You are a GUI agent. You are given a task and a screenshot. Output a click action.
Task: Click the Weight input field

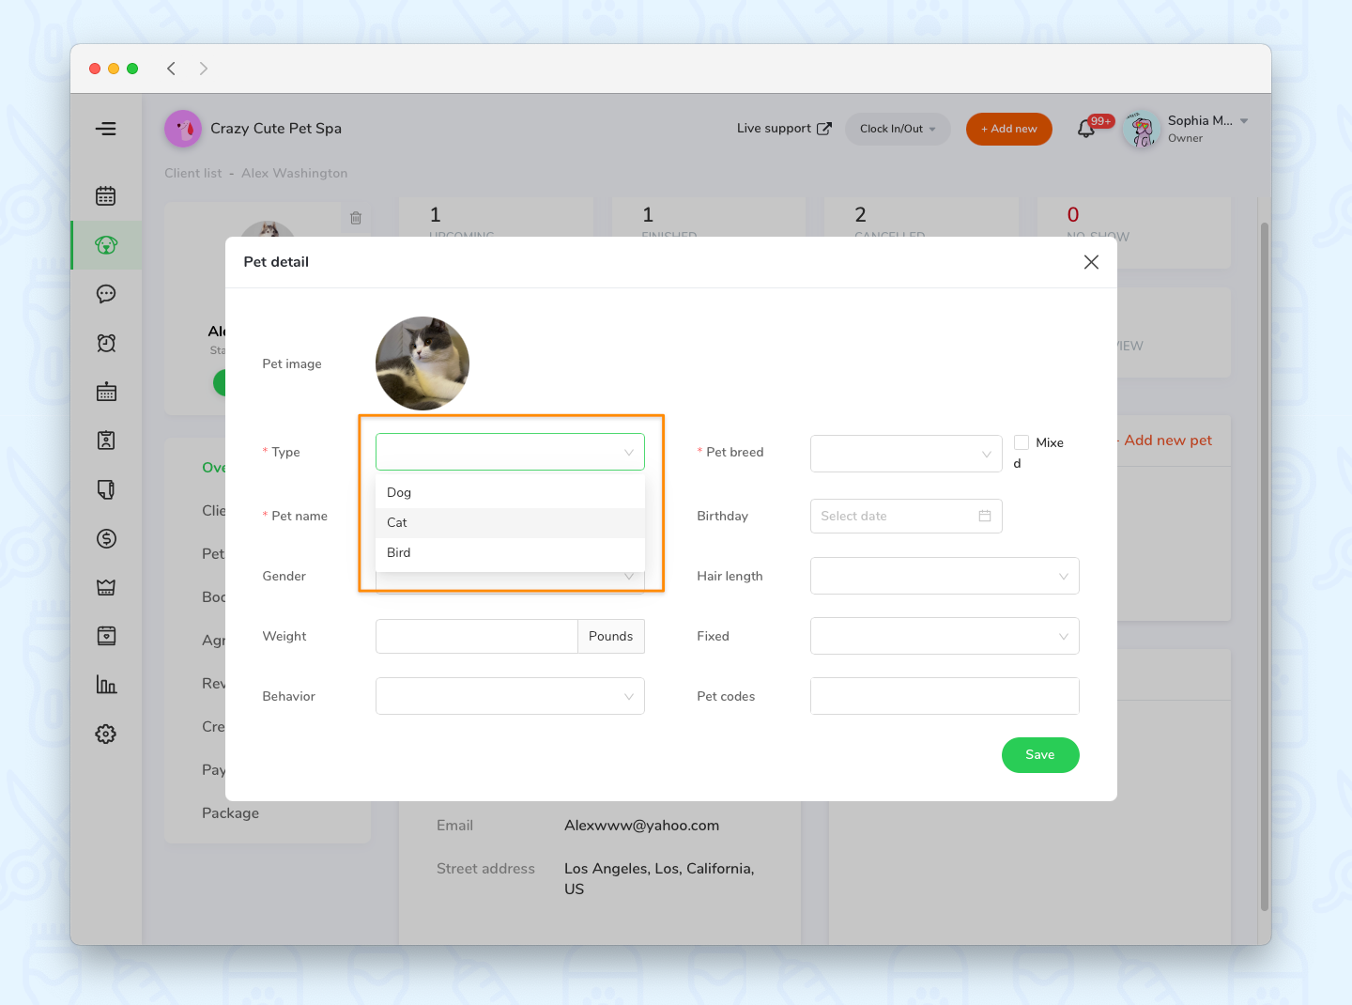coord(477,636)
